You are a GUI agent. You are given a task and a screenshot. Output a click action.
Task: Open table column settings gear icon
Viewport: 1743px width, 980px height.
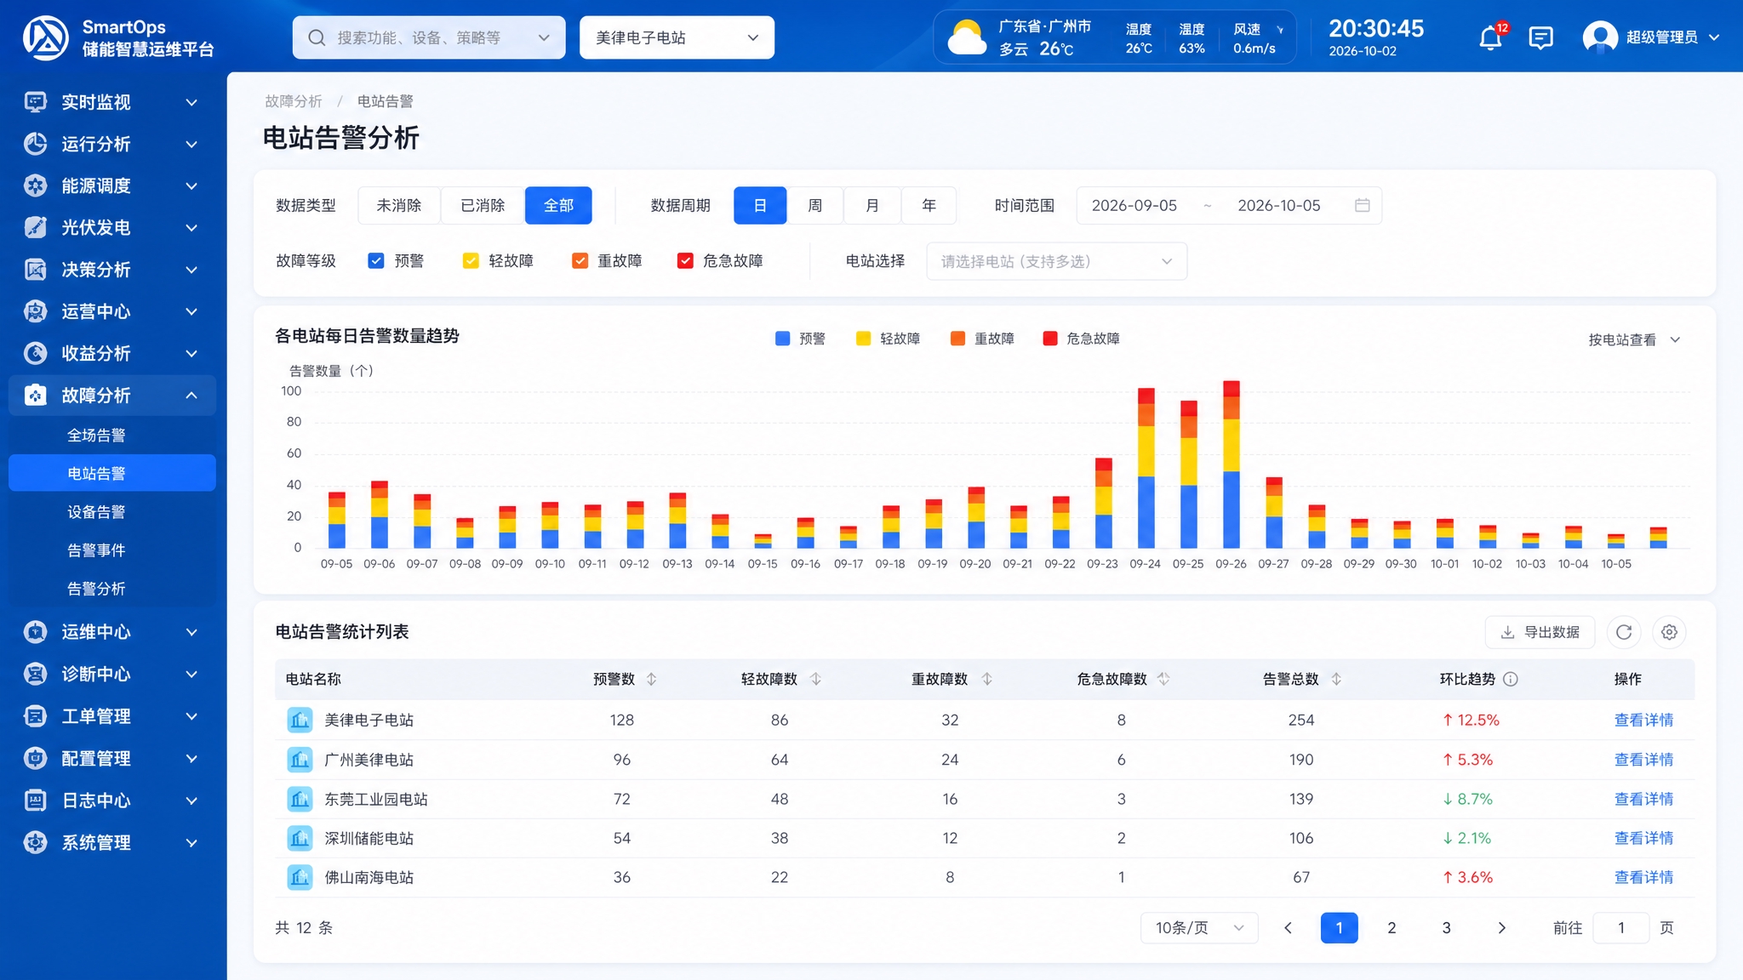1669,632
